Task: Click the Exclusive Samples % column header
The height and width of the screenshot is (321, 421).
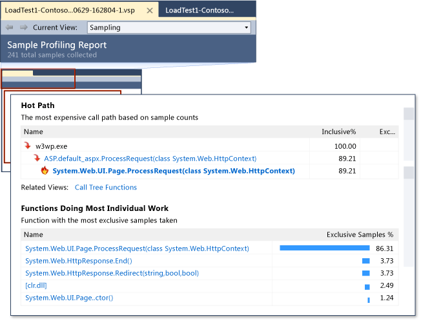Action: [360, 235]
